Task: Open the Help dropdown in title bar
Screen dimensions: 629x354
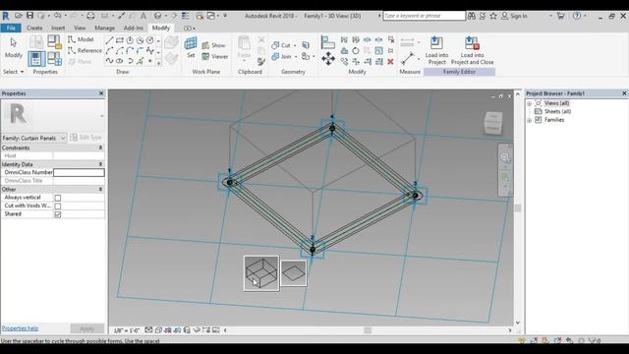Action: [x=586, y=16]
